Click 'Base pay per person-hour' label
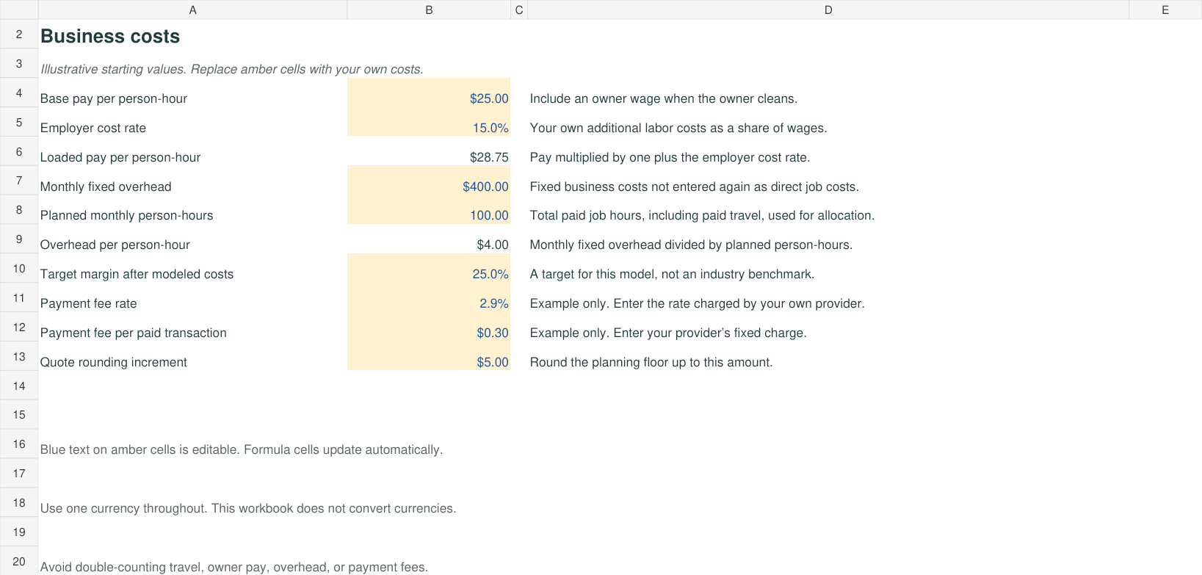 [114, 98]
